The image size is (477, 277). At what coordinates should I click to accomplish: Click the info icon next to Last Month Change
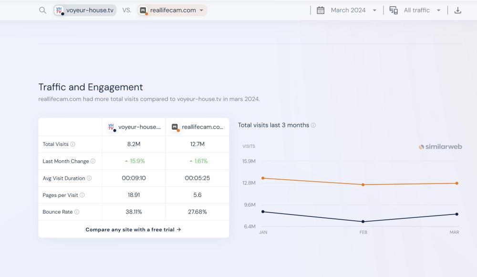click(93, 161)
